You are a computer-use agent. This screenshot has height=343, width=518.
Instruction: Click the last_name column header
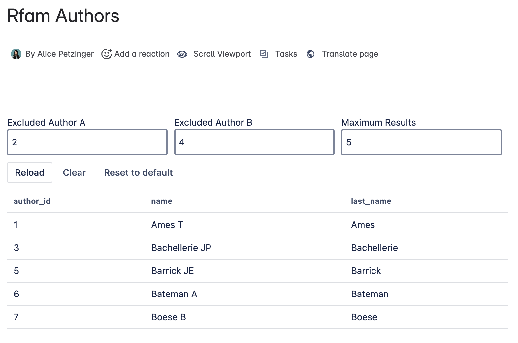371,201
